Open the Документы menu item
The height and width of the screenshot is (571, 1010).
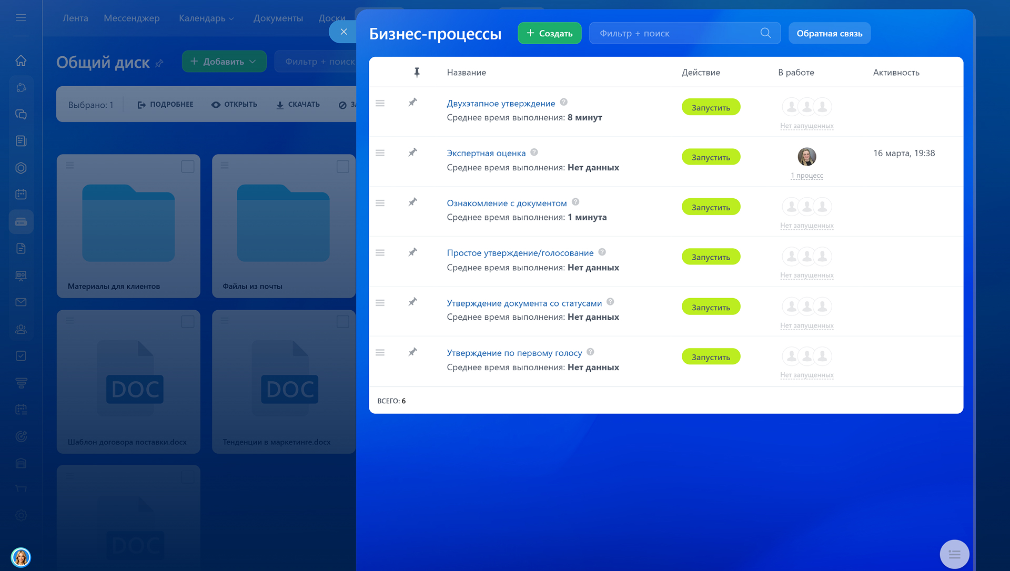pos(278,18)
